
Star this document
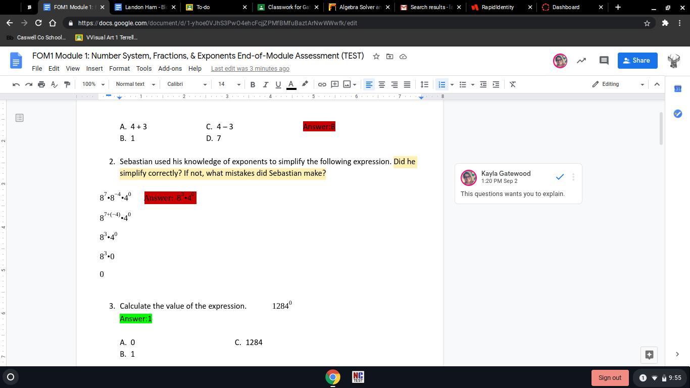pos(376,57)
